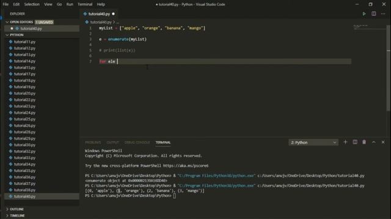Split the terminal panel

point(355,142)
